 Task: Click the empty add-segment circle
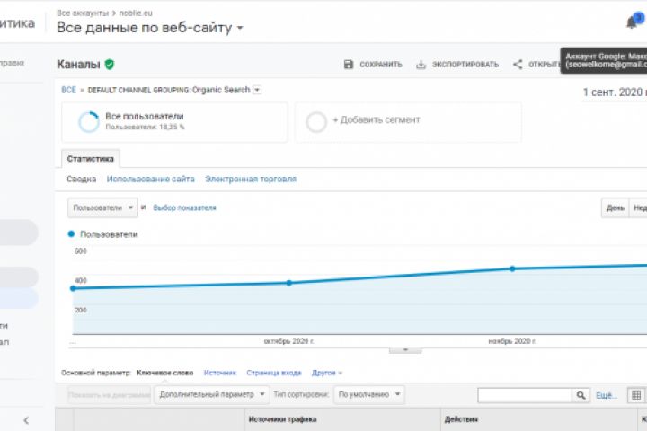(x=316, y=122)
